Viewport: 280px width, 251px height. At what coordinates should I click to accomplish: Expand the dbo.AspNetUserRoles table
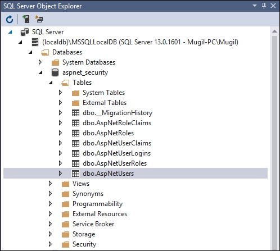(60, 163)
